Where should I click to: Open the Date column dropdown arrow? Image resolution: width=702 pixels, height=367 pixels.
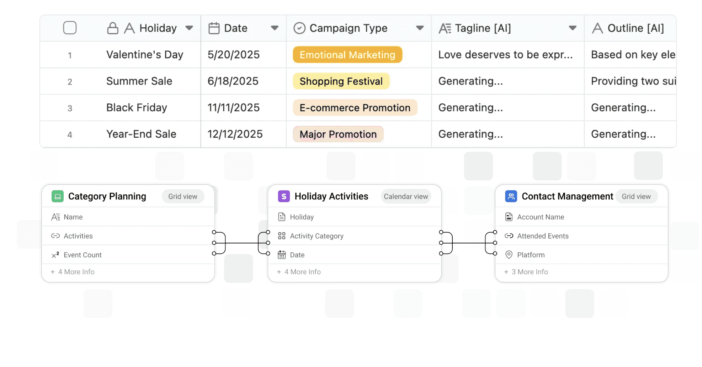pyautogui.click(x=275, y=28)
